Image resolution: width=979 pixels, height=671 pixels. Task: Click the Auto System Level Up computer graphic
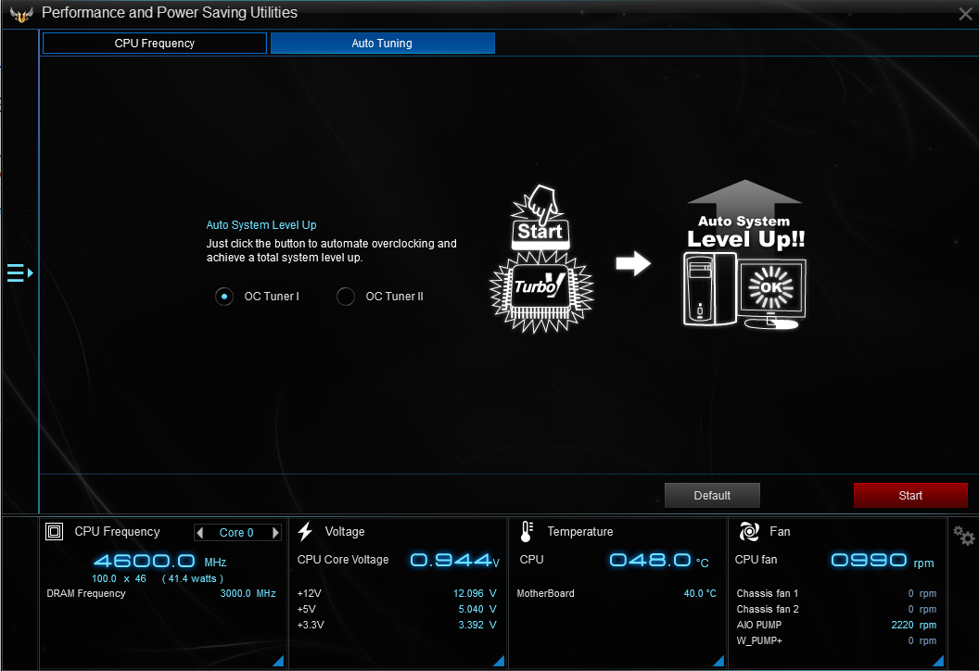click(x=744, y=254)
